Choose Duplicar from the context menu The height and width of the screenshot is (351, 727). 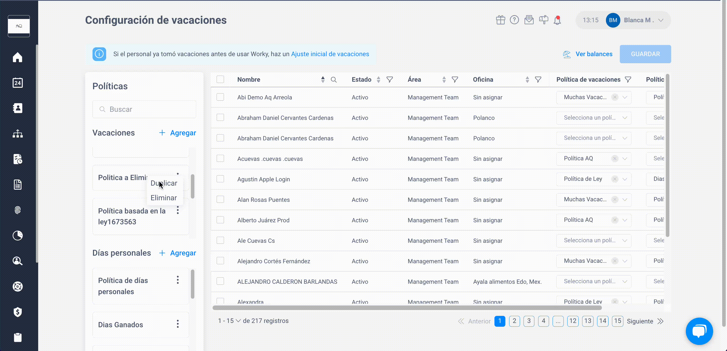tap(164, 183)
